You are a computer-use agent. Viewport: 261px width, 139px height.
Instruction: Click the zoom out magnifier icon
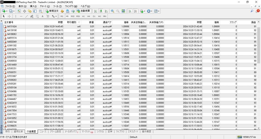click(118, 11)
